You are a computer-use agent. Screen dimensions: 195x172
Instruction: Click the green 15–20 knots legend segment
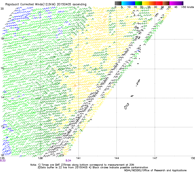[x=139, y=3]
